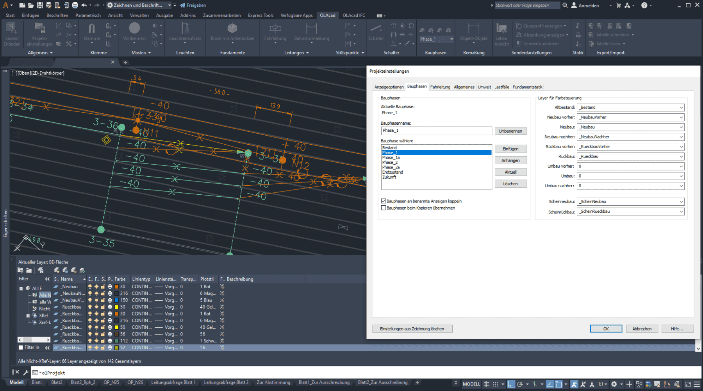Enable 'Bauphasen beim Kopieren übernehmen' checkbox
703x391 pixels.
click(x=384, y=208)
